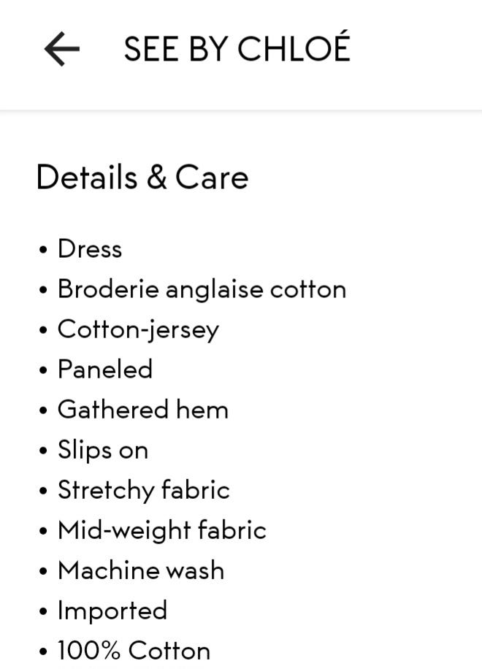Select the Details & Care heading
482x669 pixels.
pyautogui.click(x=142, y=177)
